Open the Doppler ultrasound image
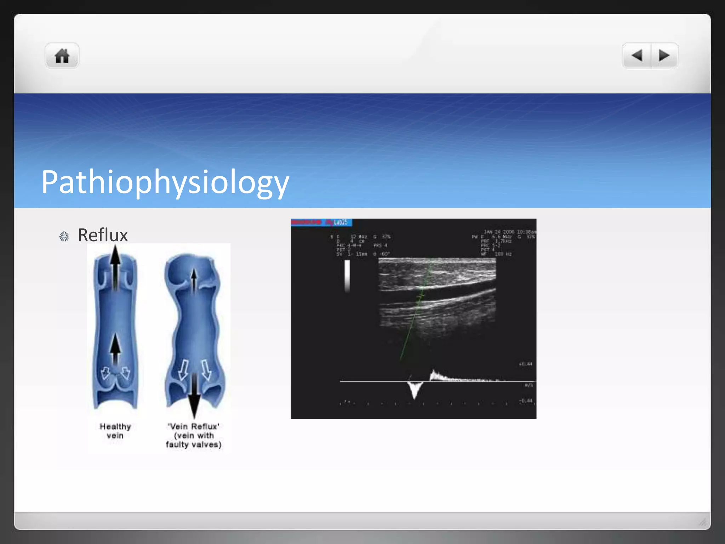The height and width of the screenshot is (544, 725). 413,319
